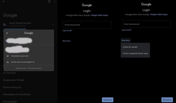Click Email atau ponsel field in right login
The width and height of the screenshot is (176, 103).
[x=146, y=24]
